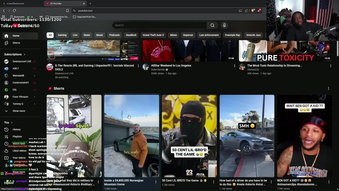
Task: Play the AllStar Weekend In Los Angeles thumbnail
Action: click(x=189, y=51)
